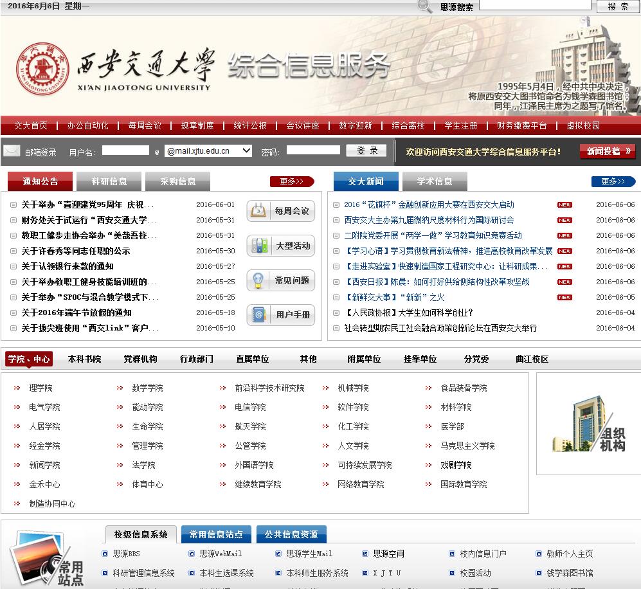Click the blue 更多 button for news
Image resolution: width=641 pixels, height=589 pixels.
pyautogui.click(x=613, y=181)
